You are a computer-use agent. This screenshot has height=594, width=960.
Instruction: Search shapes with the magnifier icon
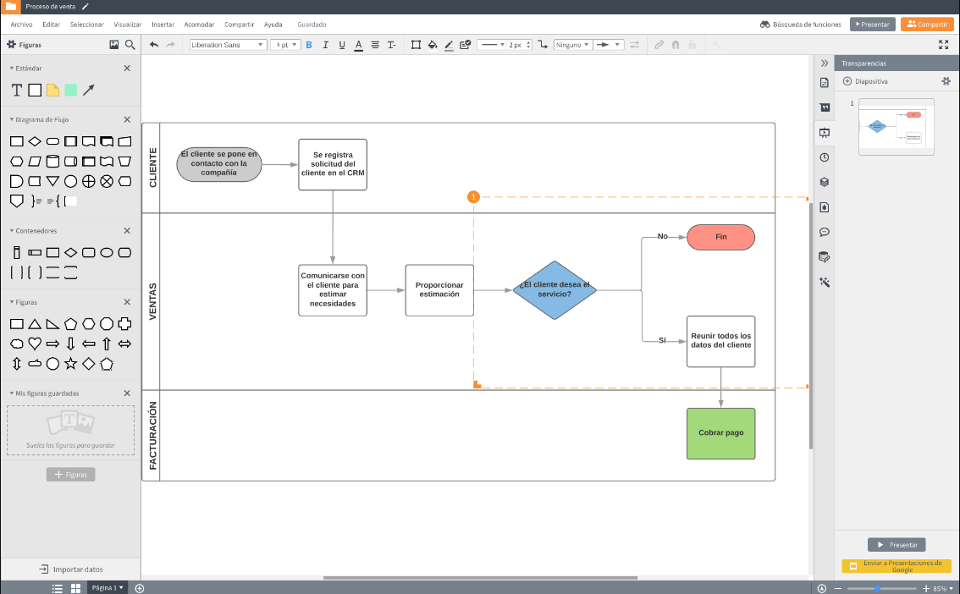click(130, 45)
